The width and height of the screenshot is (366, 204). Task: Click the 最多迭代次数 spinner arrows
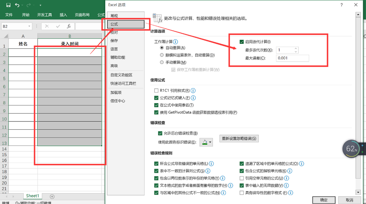[x=296, y=50]
